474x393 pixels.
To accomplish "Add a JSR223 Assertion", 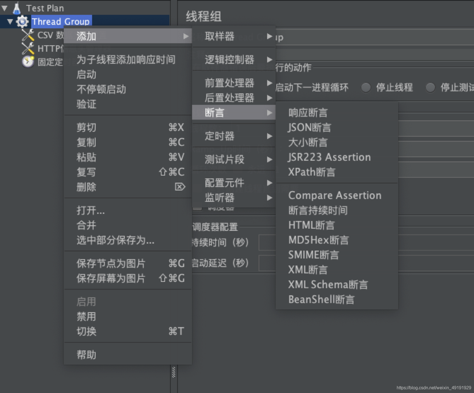I will [337, 157].
